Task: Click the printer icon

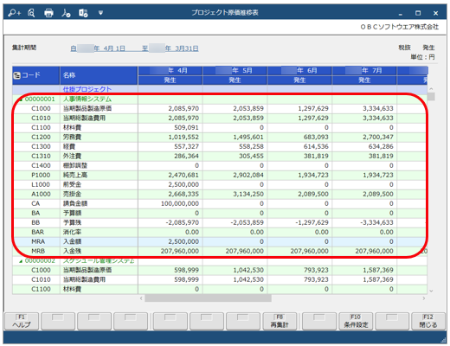Action: 48,13
